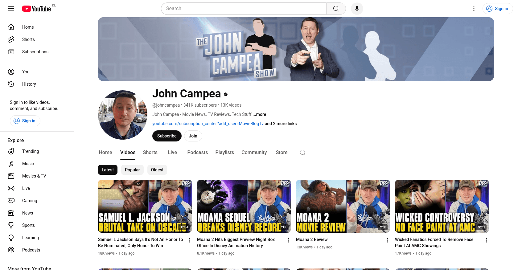This screenshot has height=270, width=518.
Task: Open the Wicked Controversy video thumbnail
Action: pyautogui.click(x=442, y=206)
